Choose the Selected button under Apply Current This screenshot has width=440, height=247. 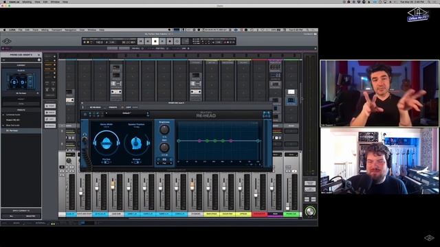click(31, 216)
